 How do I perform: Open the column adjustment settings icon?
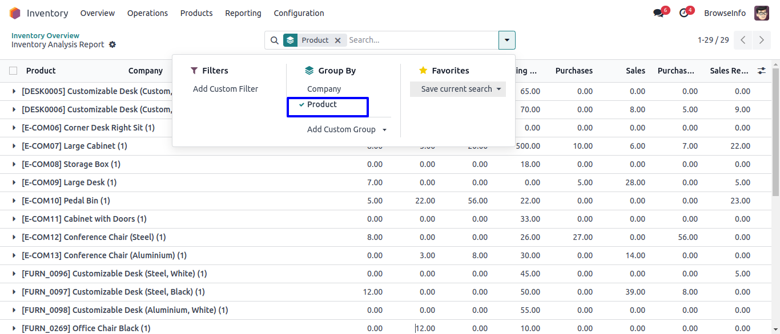pyautogui.click(x=761, y=71)
